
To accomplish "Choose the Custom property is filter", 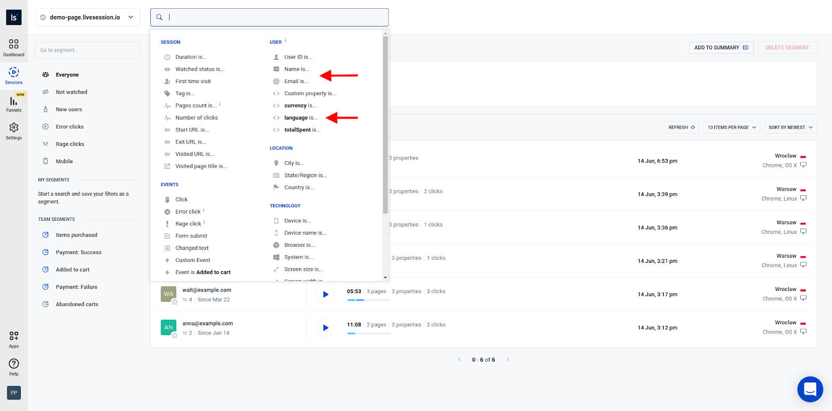I will (x=310, y=94).
